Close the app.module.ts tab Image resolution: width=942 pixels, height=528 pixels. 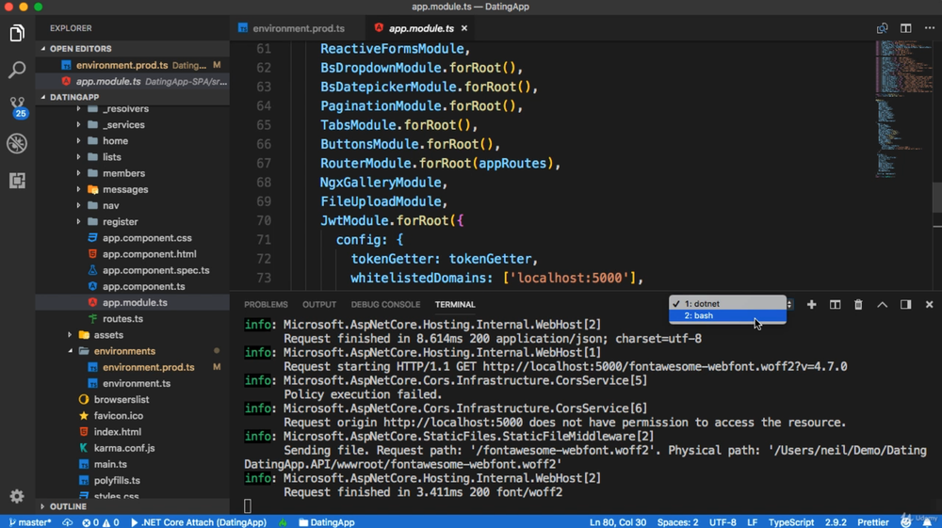tap(464, 28)
